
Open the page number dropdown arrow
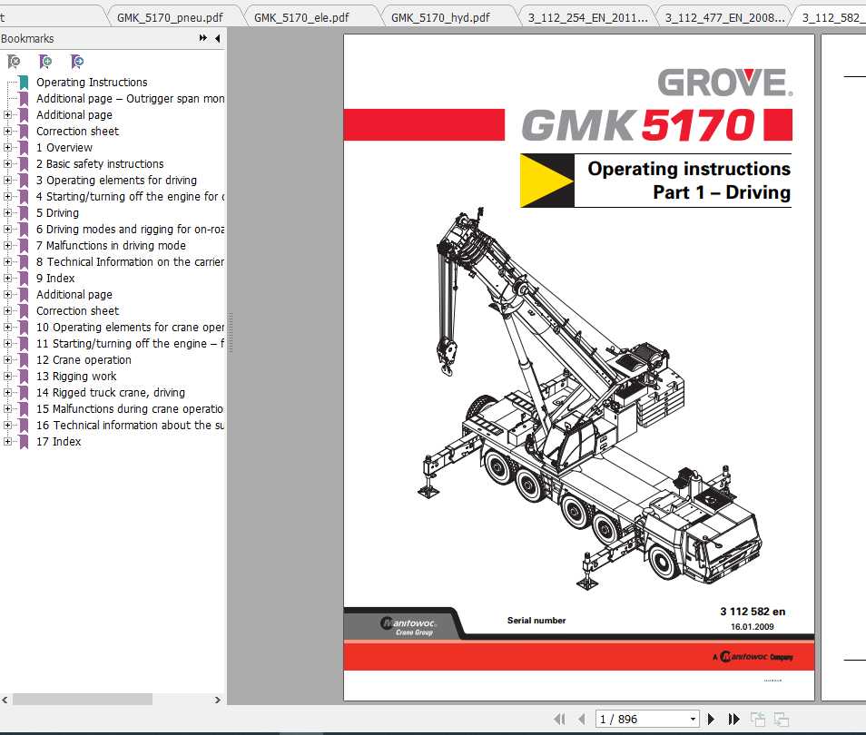click(x=693, y=719)
